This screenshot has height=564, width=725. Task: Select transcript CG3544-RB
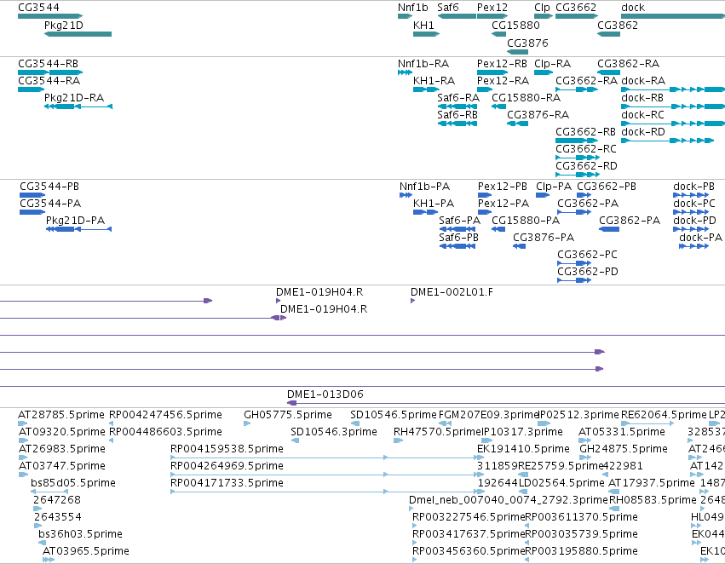[50, 72]
